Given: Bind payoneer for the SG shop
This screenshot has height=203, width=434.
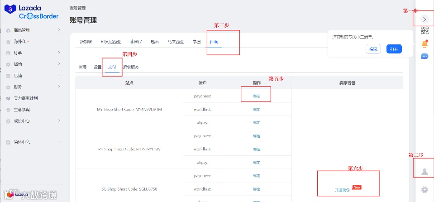Looking at the screenshot, I should [x=257, y=176].
